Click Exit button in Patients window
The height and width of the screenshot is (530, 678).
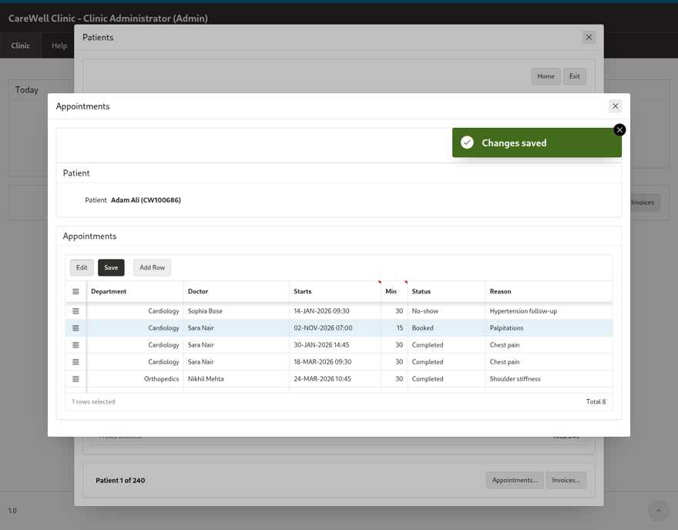(x=574, y=76)
